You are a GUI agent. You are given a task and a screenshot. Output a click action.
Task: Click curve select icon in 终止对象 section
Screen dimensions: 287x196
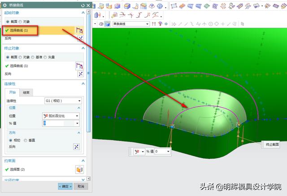(x=79, y=66)
